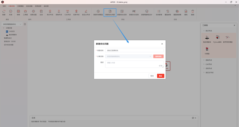239x127 pixels.
Task: Switch to the 任务监控 ribbon tab
Action: coord(38,6)
